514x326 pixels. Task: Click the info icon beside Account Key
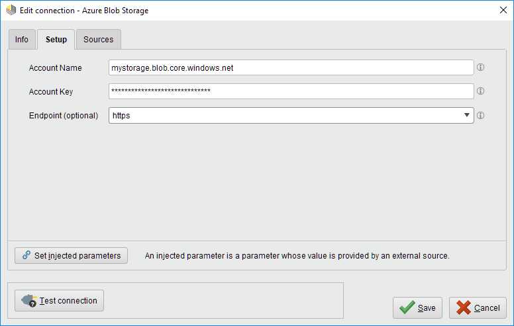pos(481,91)
